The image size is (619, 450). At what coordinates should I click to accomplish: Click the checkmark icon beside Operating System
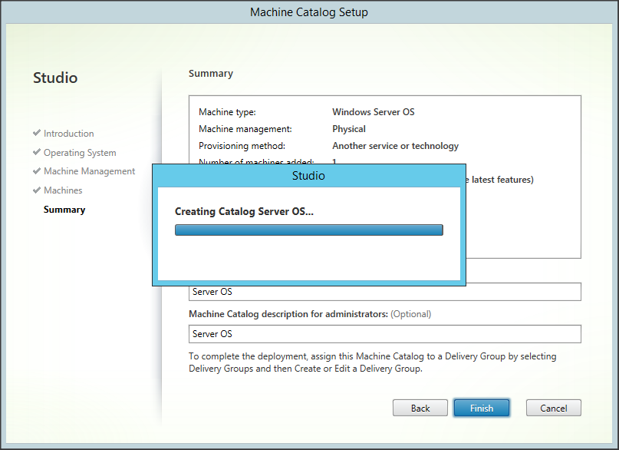[37, 152]
